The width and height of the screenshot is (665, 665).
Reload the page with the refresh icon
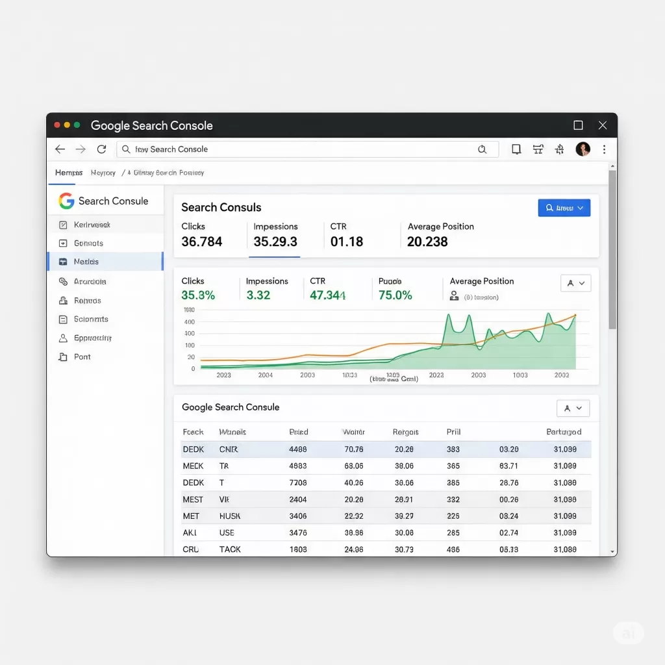coord(101,149)
